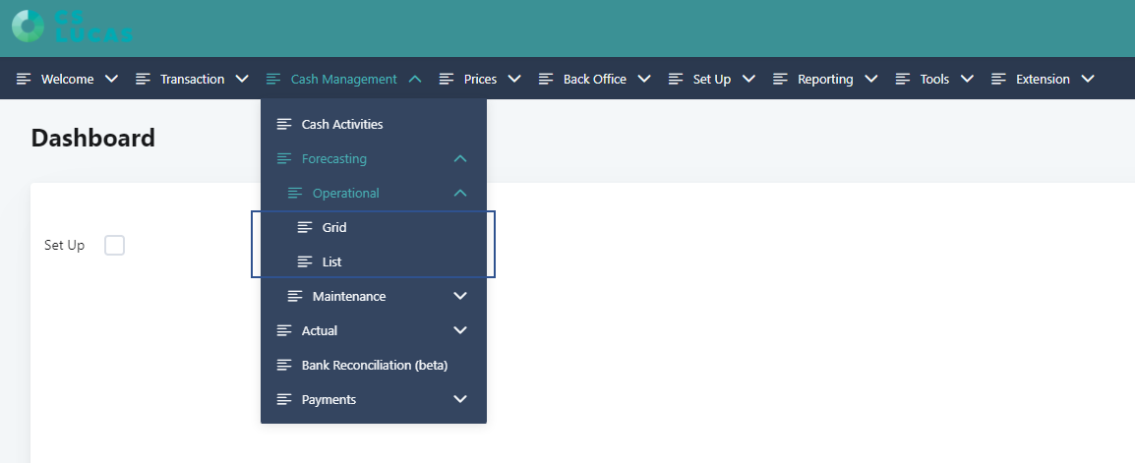Screen dimensions: 1135x463
Task: Expand the Actual submenu chevron
Action: click(459, 330)
